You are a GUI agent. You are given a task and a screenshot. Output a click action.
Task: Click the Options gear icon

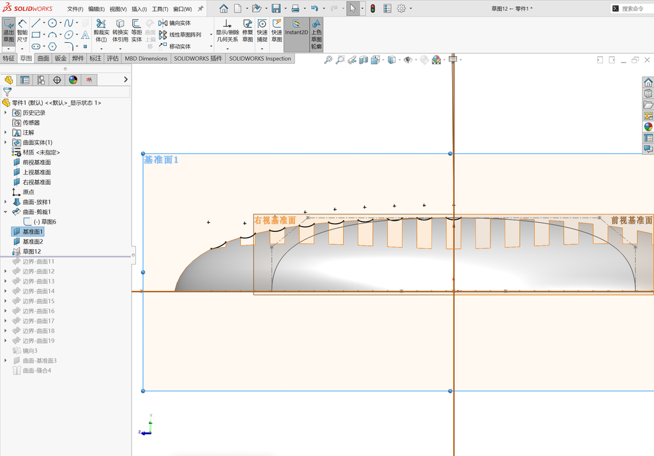pos(401,8)
